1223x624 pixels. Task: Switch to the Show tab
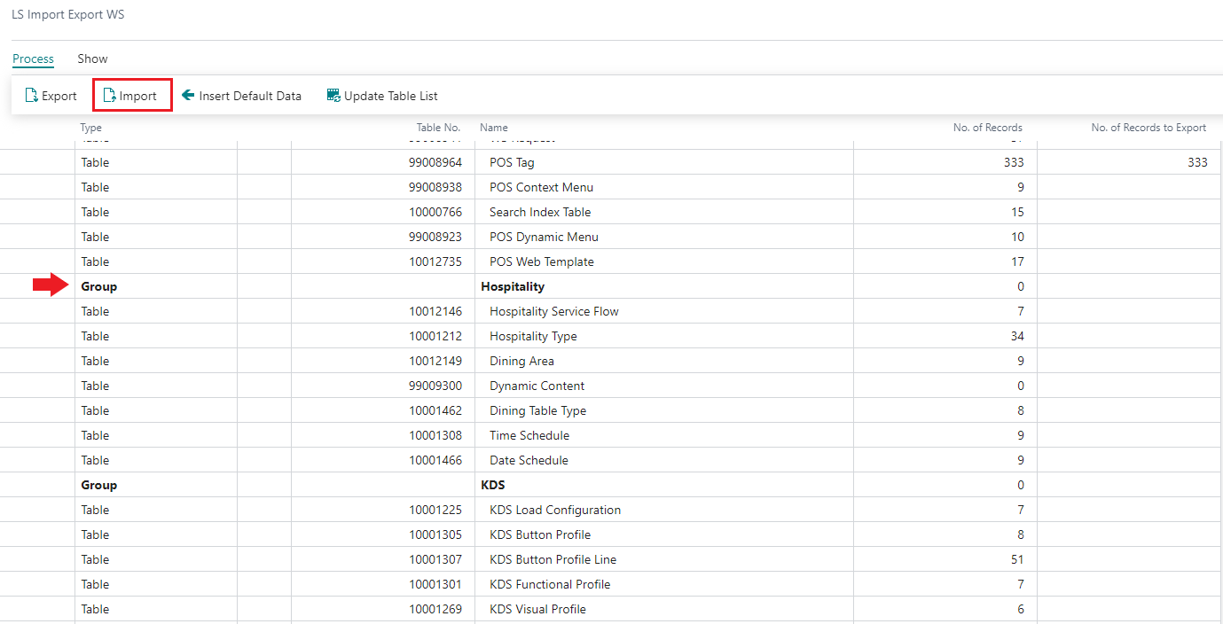92,58
